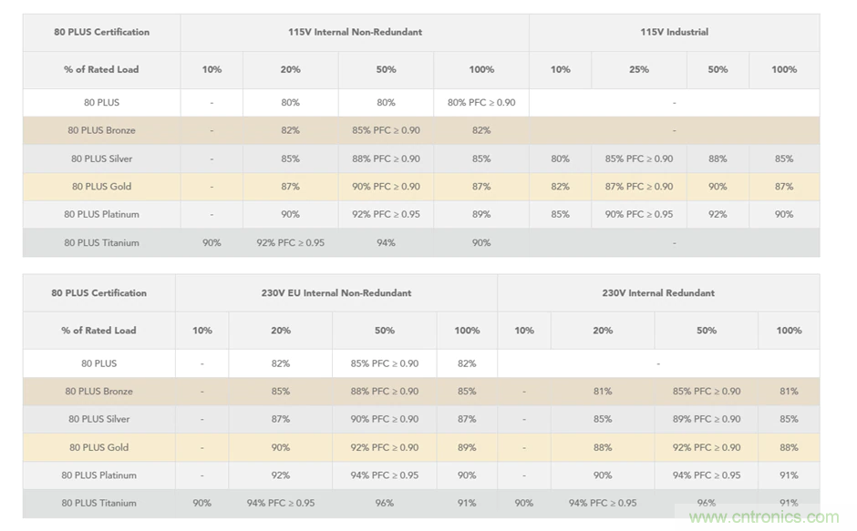This screenshot has height=531, width=857.
Task: Select the 80% PFC ≥ 0.90 cell
Action: (x=481, y=102)
